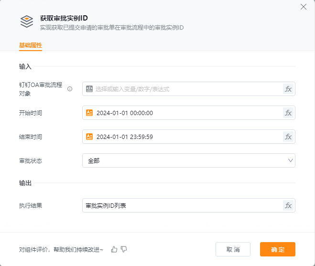The height and width of the screenshot is (266, 315).
Task: Click info icon beside 钉钉OA审批流程对象
Action: tap(70, 89)
